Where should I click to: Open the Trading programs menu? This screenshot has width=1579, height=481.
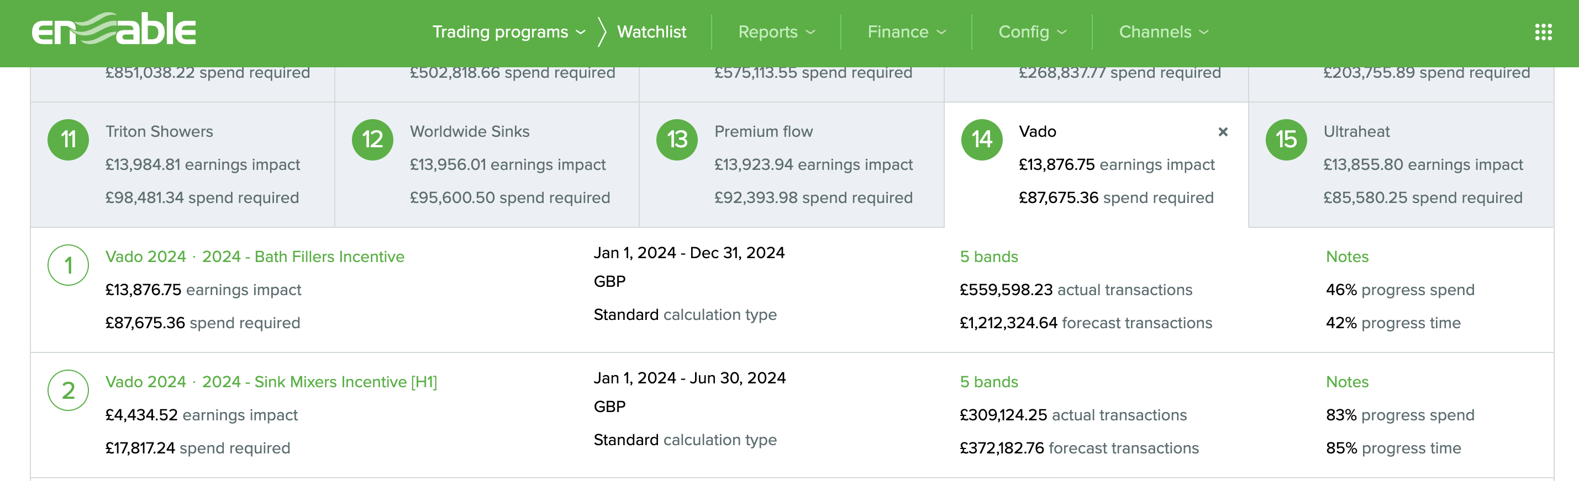click(x=509, y=32)
